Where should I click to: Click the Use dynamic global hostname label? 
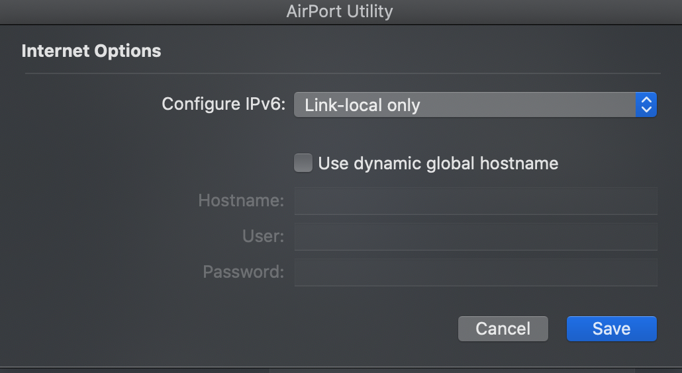pos(438,163)
